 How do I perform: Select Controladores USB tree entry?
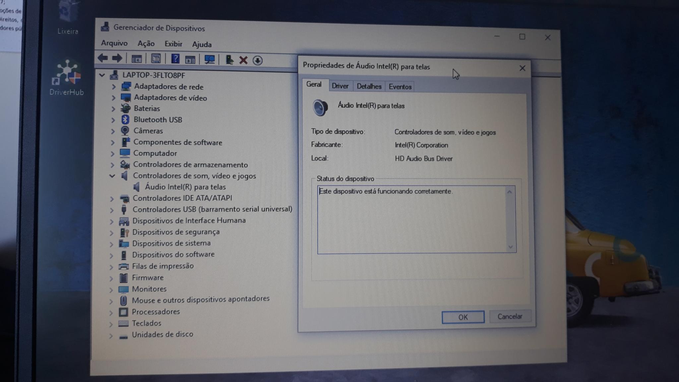coord(212,209)
